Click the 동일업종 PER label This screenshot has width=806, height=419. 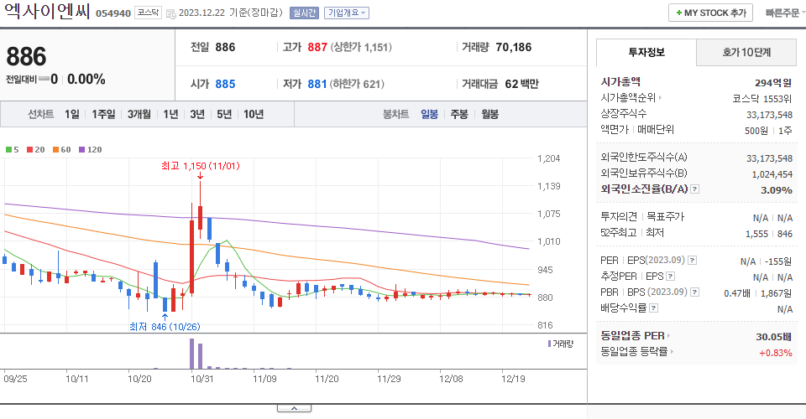click(x=632, y=336)
